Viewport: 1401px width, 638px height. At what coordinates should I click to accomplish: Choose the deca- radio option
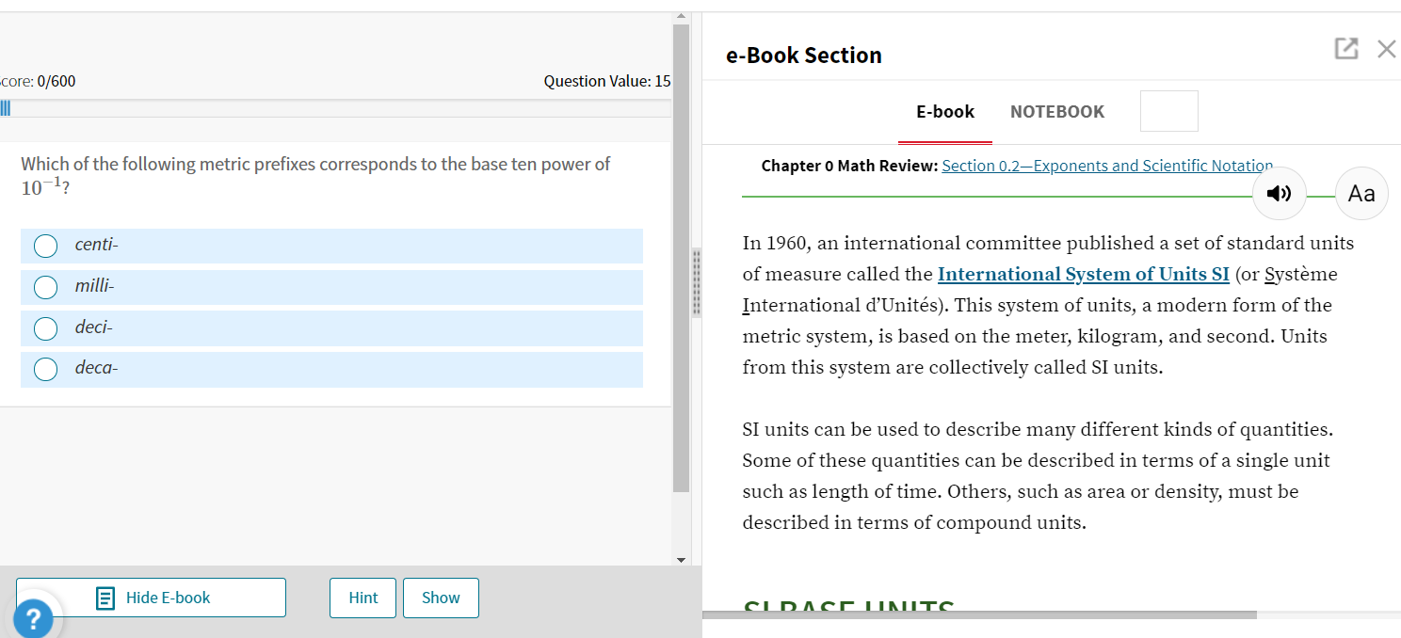tap(46, 369)
